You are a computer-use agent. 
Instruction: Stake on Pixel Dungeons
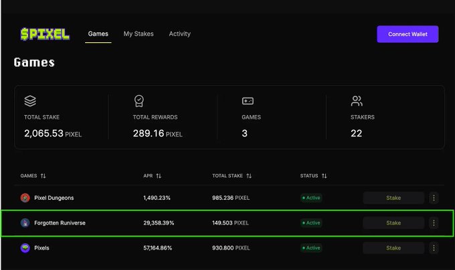393,198
